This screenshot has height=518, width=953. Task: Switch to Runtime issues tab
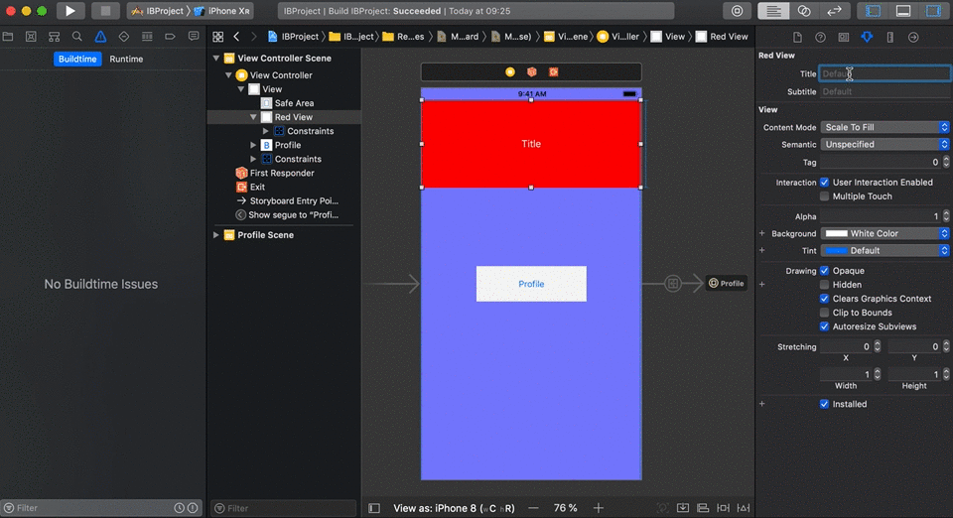[126, 59]
